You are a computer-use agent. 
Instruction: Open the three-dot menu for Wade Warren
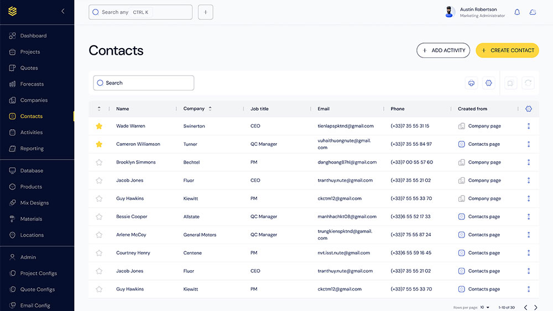pyautogui.click(x=529, y=126)
